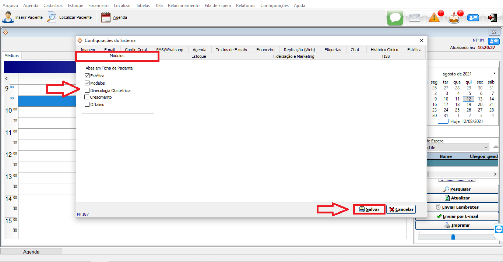The width and height of the screenshot is (503, 262).
Task: Expand the Fila de Espera dropdown
Action: pos(486,148)
